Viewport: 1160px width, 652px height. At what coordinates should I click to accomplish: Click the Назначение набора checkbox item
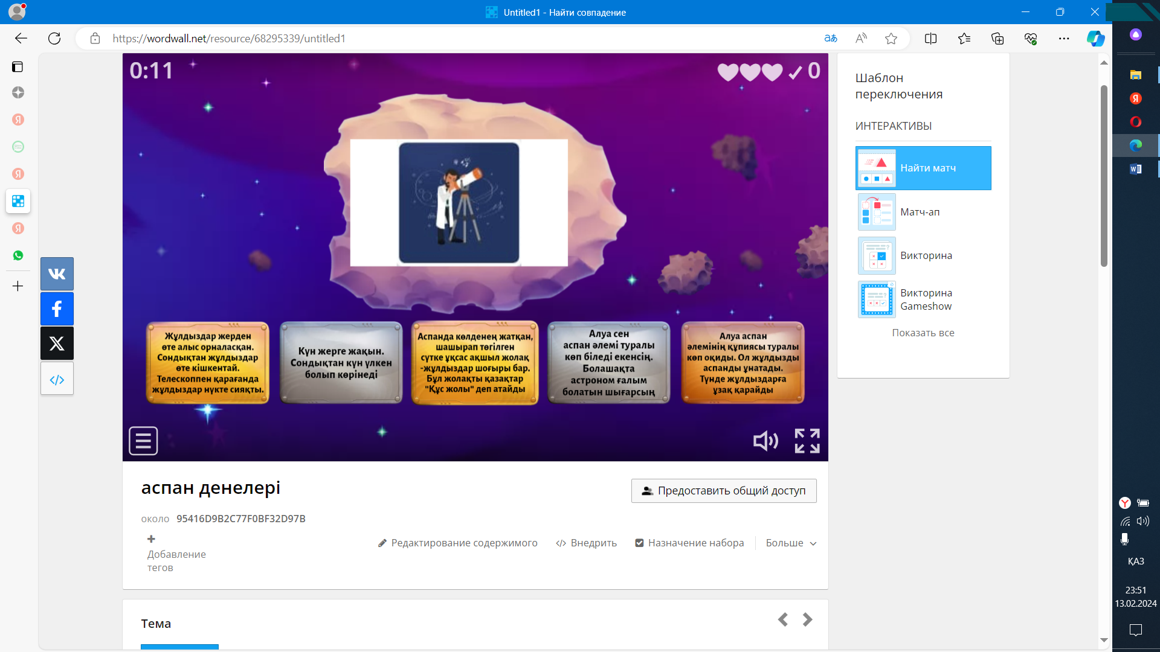pos(689,543)
